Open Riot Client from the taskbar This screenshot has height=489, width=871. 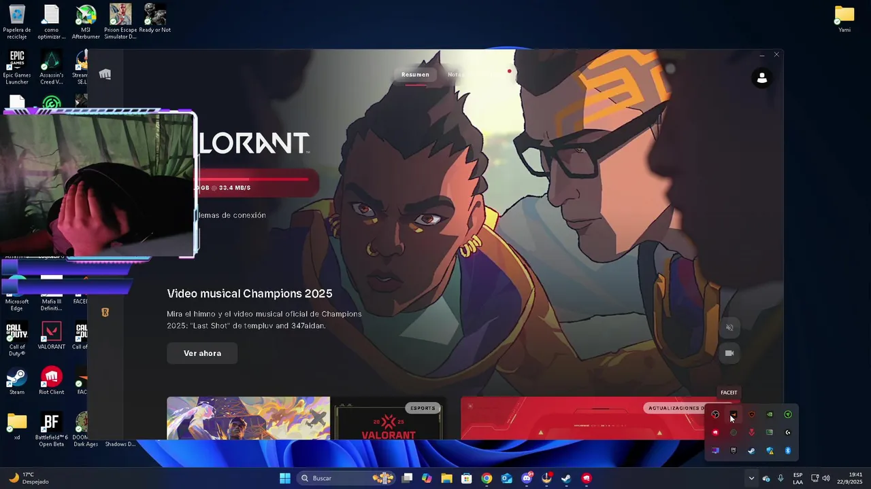[x=587, y=478]
